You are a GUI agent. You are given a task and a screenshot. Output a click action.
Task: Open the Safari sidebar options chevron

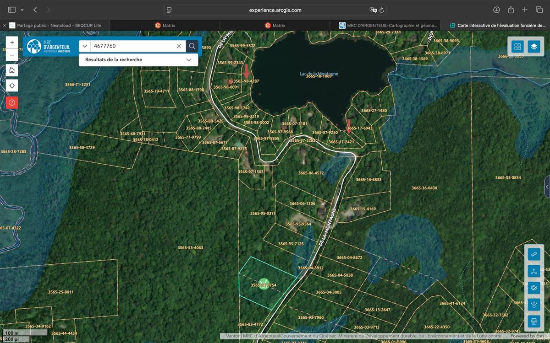pyautogui.click(x=22, y=10)
